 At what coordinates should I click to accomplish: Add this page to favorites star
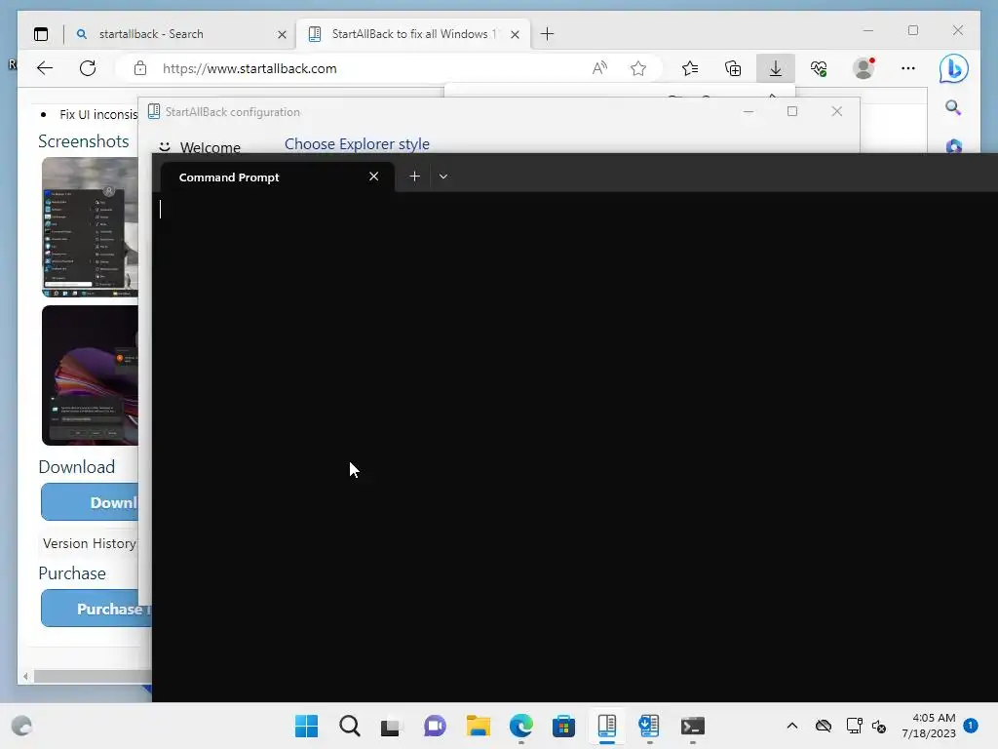pos(638,68)
